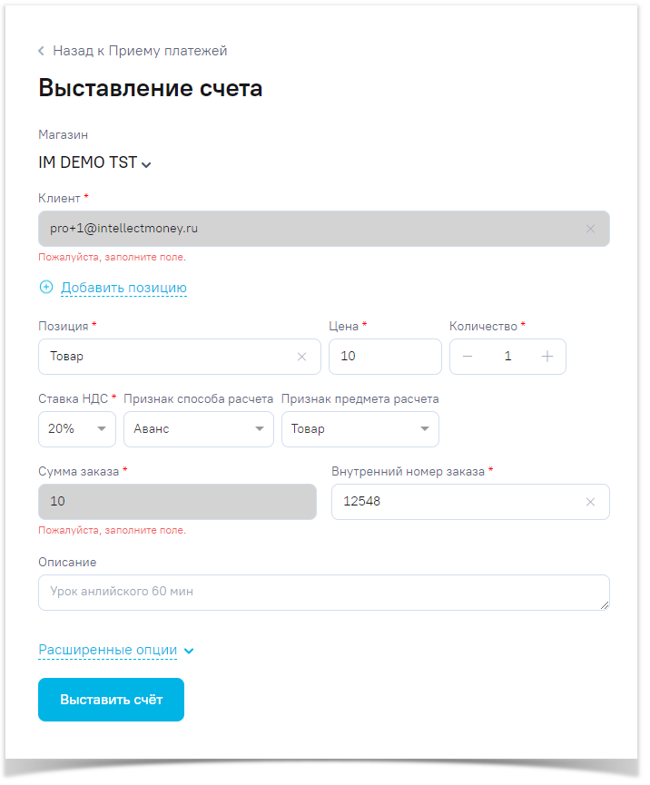Clear the internal order number field
Image resolution: width=650 pixels, height=785 pixels.
click(x=590, y=502)
